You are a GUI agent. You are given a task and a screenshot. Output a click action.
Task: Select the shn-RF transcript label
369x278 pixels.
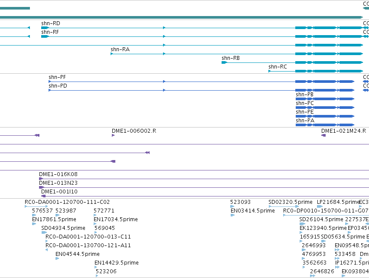tap(50, 32)
